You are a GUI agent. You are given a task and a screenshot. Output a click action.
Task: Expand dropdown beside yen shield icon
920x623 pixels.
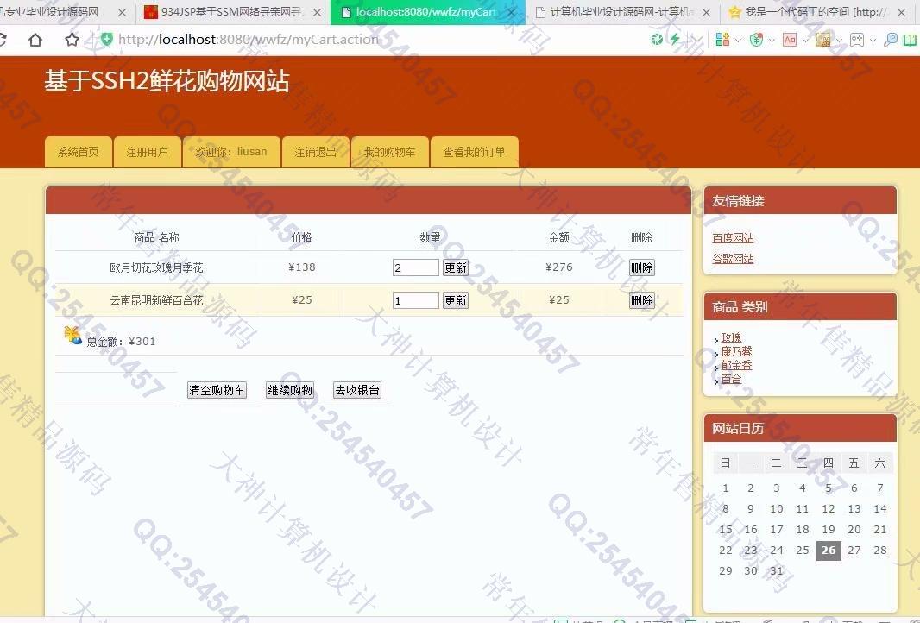pos(772,40)
